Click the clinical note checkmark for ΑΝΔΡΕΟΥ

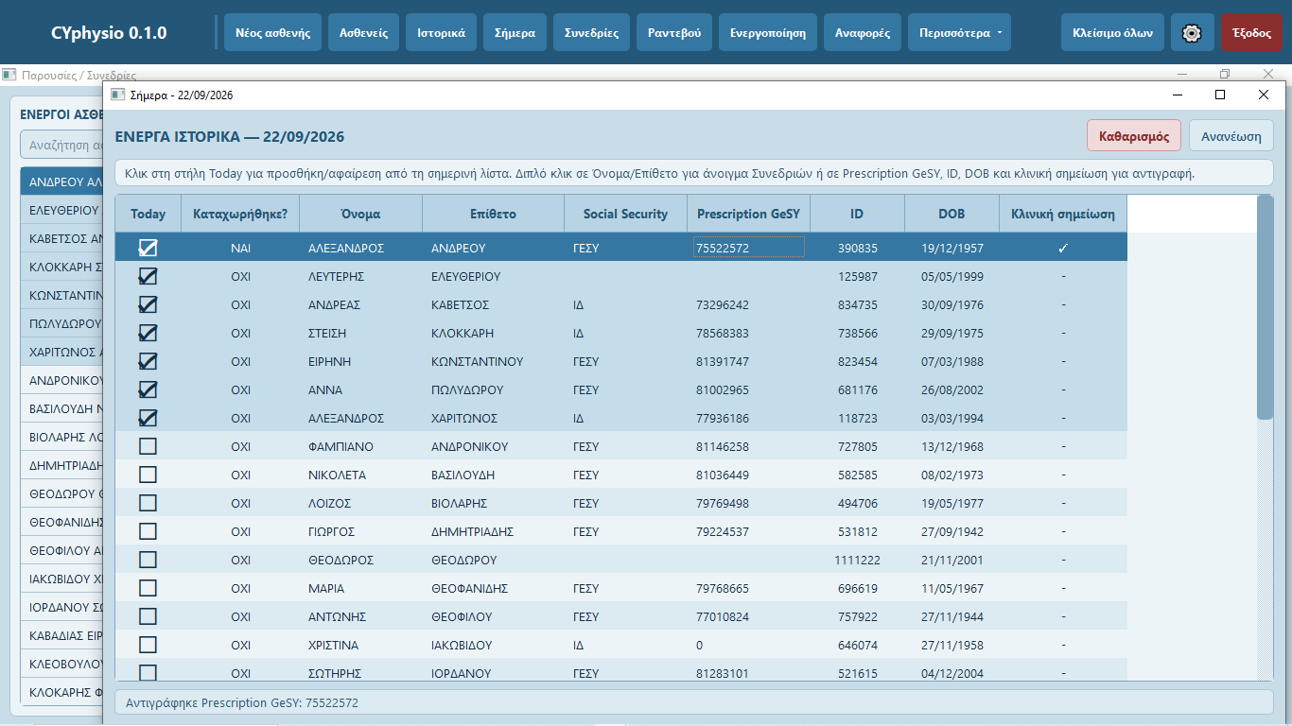coord(1063,248)
